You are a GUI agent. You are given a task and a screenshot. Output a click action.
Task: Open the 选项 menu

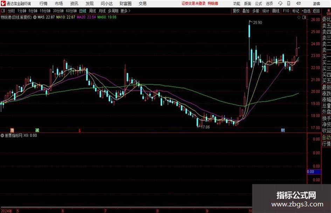coord(269,3)
